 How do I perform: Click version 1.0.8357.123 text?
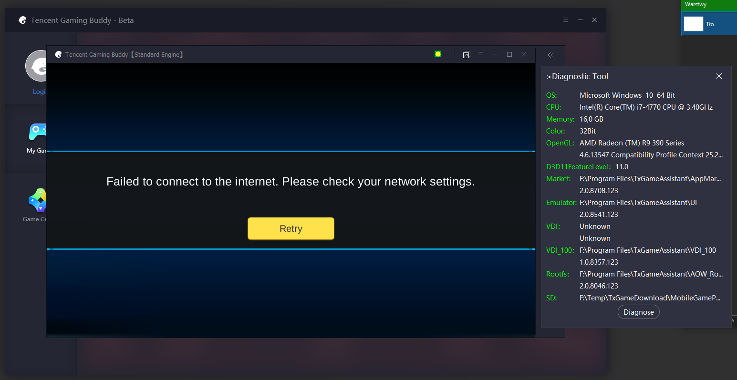tap(599, 262)
